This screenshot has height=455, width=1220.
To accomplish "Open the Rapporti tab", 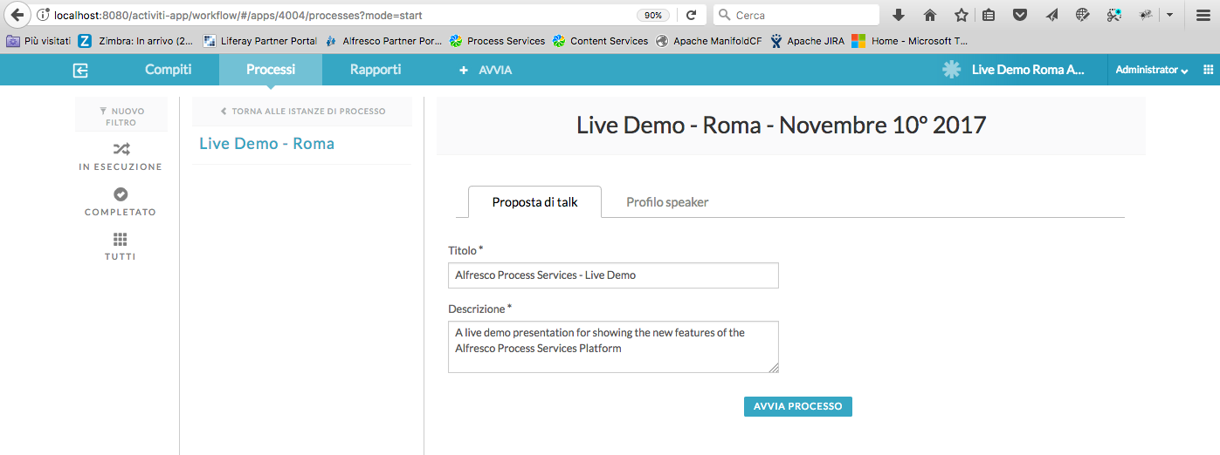I will point(376,70).
